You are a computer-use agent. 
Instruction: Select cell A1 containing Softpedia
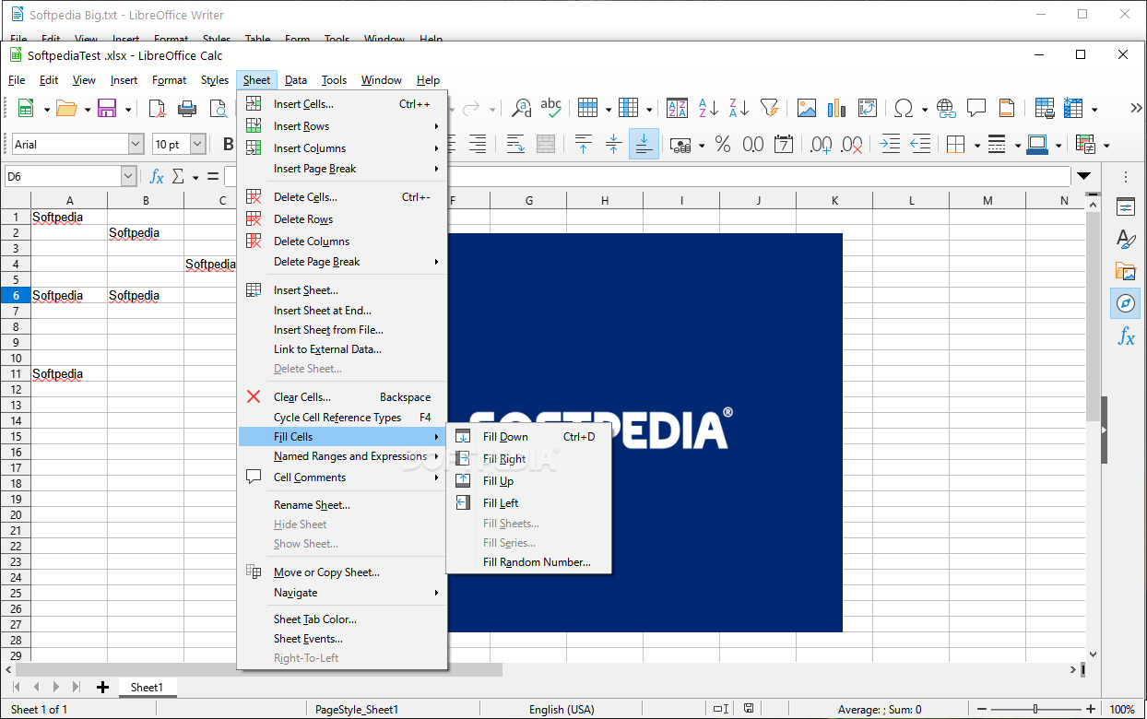click(69, 218)
